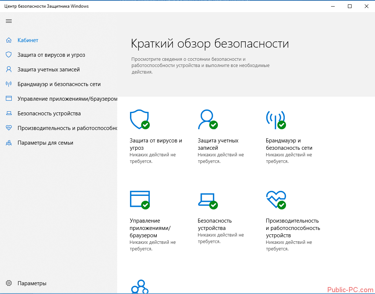This screenshot has height=294, width=375.
Task: Open the family options icon at the bottom
Action: pos(140,286)
